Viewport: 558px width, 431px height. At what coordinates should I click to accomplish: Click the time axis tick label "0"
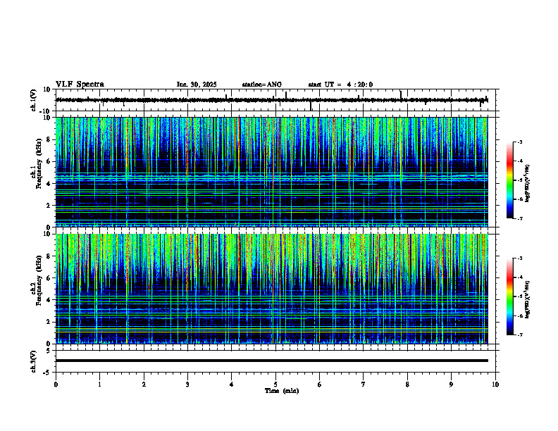(56, 385)
